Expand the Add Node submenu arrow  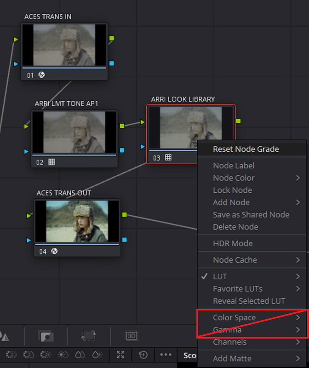click(x=298, y=202)
